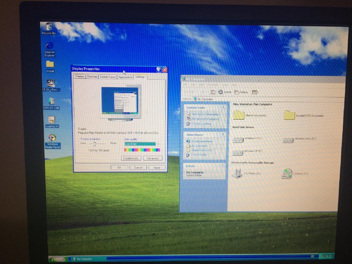
Task: Click the Advanced button in Display Properties
Action: click(153, 158)
